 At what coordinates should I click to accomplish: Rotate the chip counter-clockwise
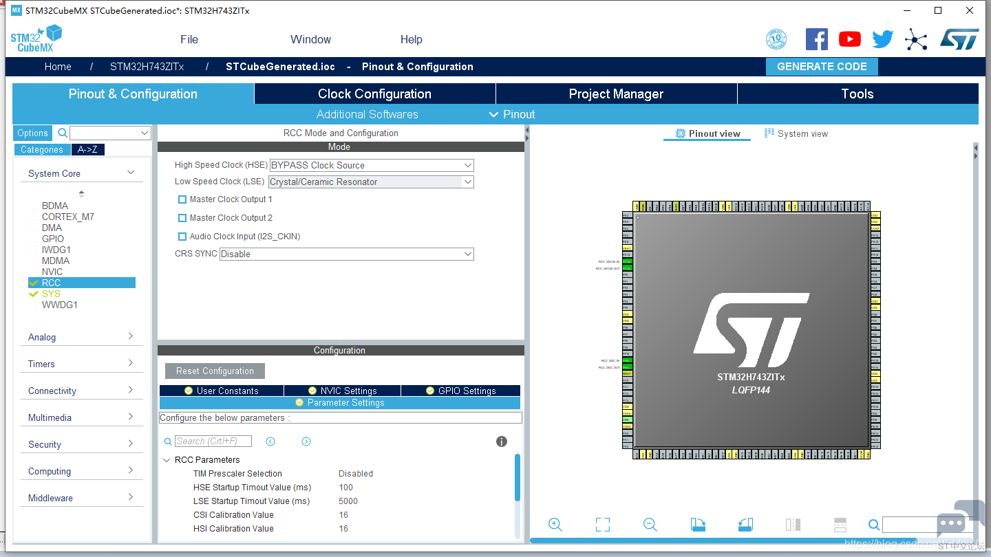[x=745, y=525]
